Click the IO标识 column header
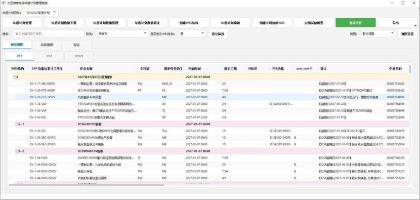Image resolution: width=420 pixels, height=200 pixels. pyautogui.click(x=253, y=69)
